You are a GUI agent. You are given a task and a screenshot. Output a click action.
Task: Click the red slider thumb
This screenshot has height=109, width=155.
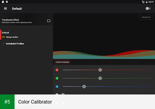[100, 70]
